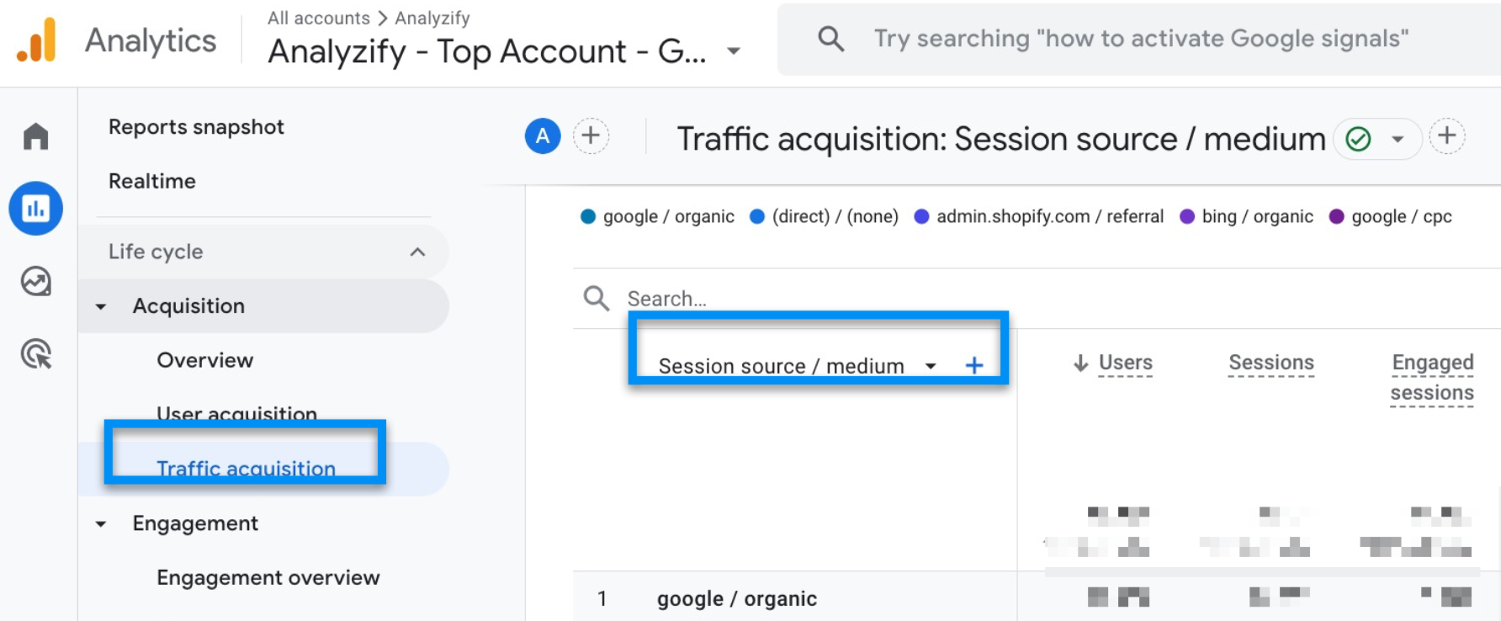Click the 'A' All Users segment badge
Image resolution: width=1501 pixels, height=621 pixels.
coord(543,135)
